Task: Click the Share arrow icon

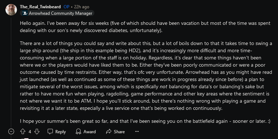Action: tap(109, 131)
